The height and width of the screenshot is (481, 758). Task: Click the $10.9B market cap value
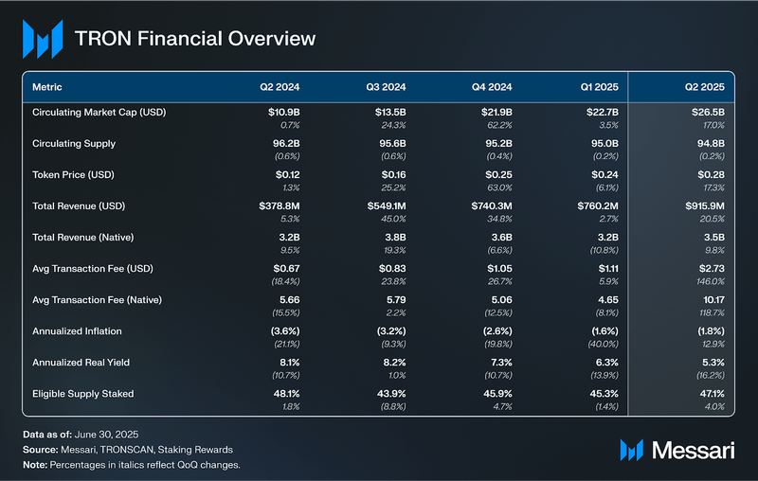283,112
